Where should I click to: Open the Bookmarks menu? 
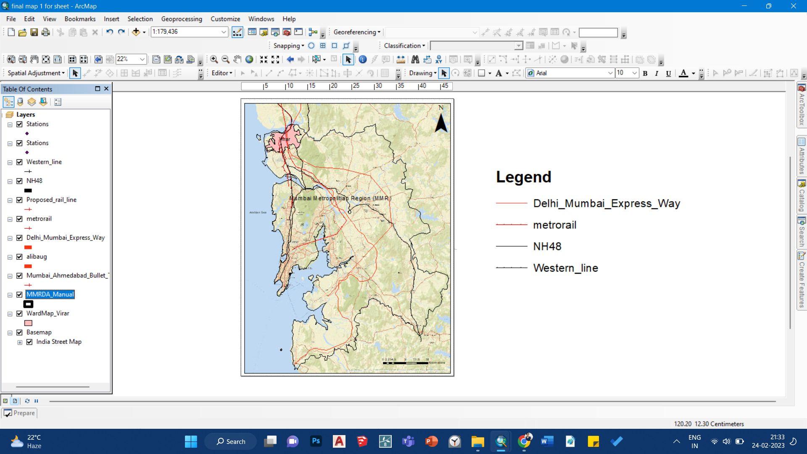coord(80,19)
